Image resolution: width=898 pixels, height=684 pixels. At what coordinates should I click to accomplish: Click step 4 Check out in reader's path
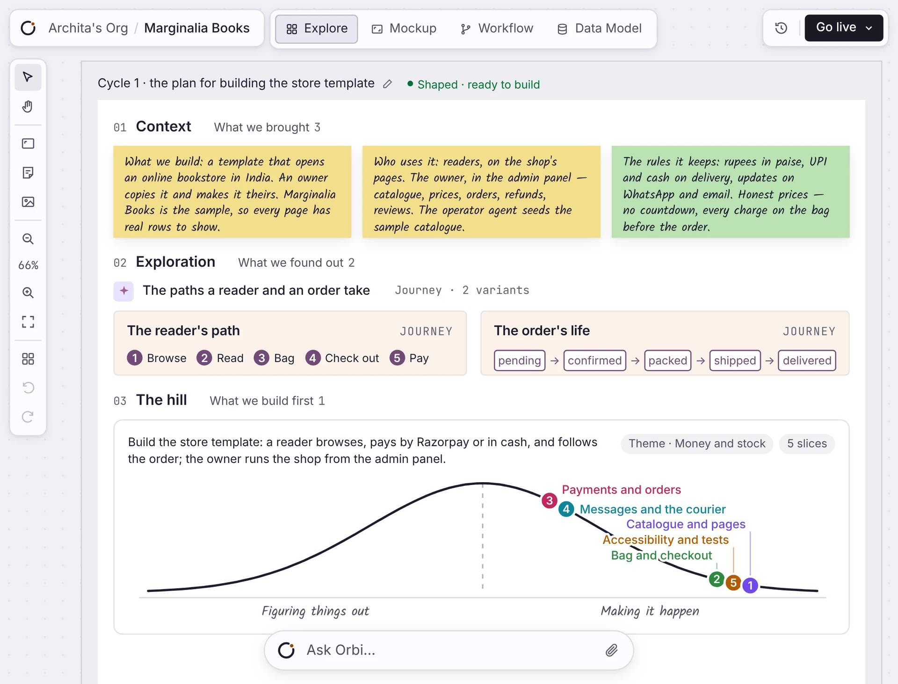tap(342, 358)
